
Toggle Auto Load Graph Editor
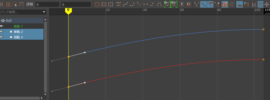coord(225,4)
